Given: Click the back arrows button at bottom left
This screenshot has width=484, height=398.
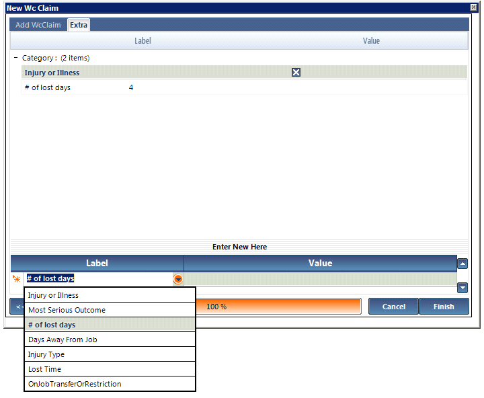Looking at the screenshot, I should pyautogui.click(x=17, y=307).
